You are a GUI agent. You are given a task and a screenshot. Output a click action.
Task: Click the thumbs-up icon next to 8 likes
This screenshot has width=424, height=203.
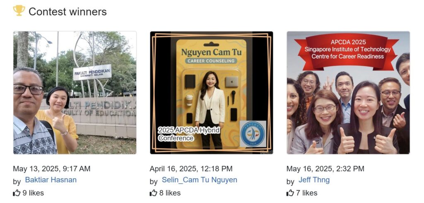pos(153,193)
